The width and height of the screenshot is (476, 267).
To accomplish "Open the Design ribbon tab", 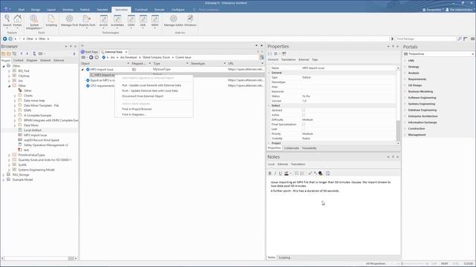I will pyautogui.click(x=36, y=10).
